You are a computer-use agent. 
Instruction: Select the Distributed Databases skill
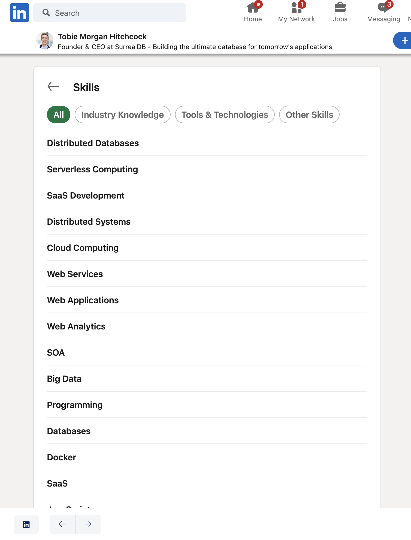point(93,143)
